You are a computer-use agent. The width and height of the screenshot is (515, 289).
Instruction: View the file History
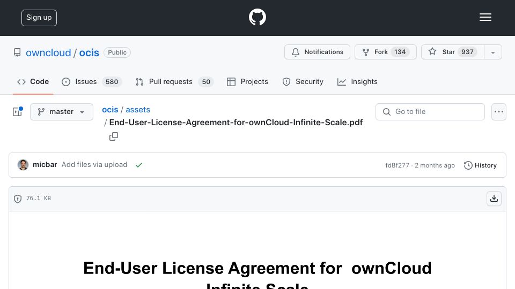(480, 165)
